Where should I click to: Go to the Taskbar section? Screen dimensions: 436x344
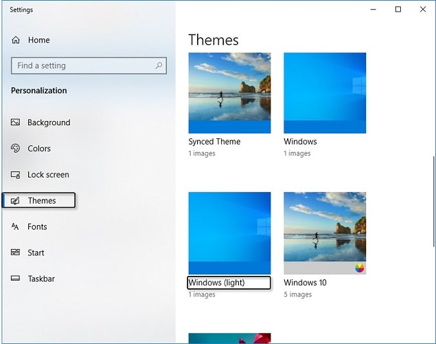33,279
